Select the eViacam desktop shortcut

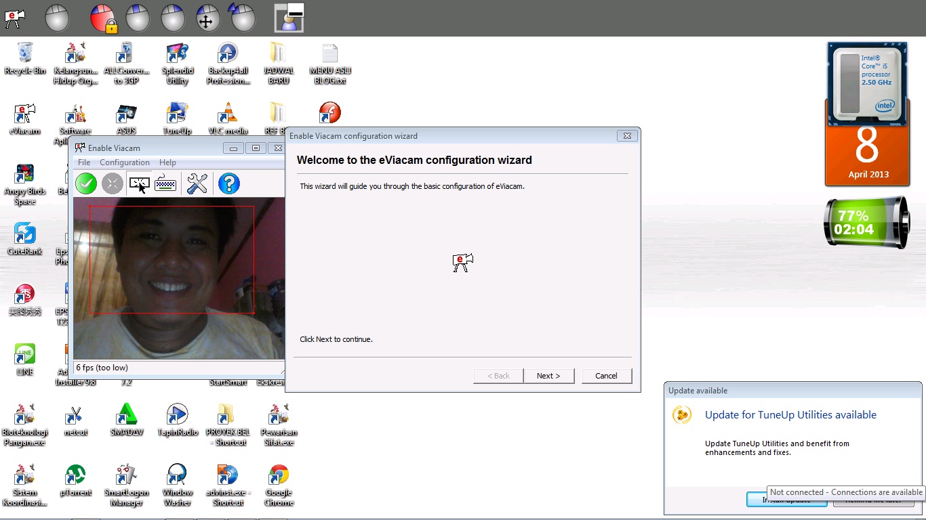[x=25, y=119]
